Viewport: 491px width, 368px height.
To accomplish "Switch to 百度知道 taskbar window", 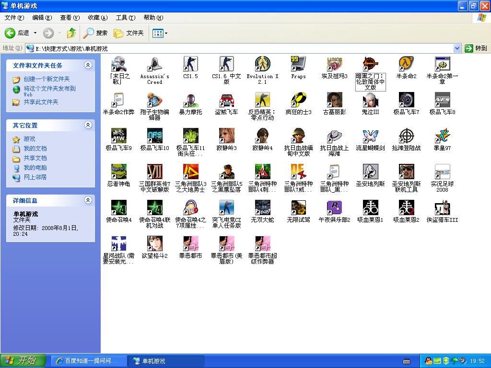I will [x=89, y=361].
